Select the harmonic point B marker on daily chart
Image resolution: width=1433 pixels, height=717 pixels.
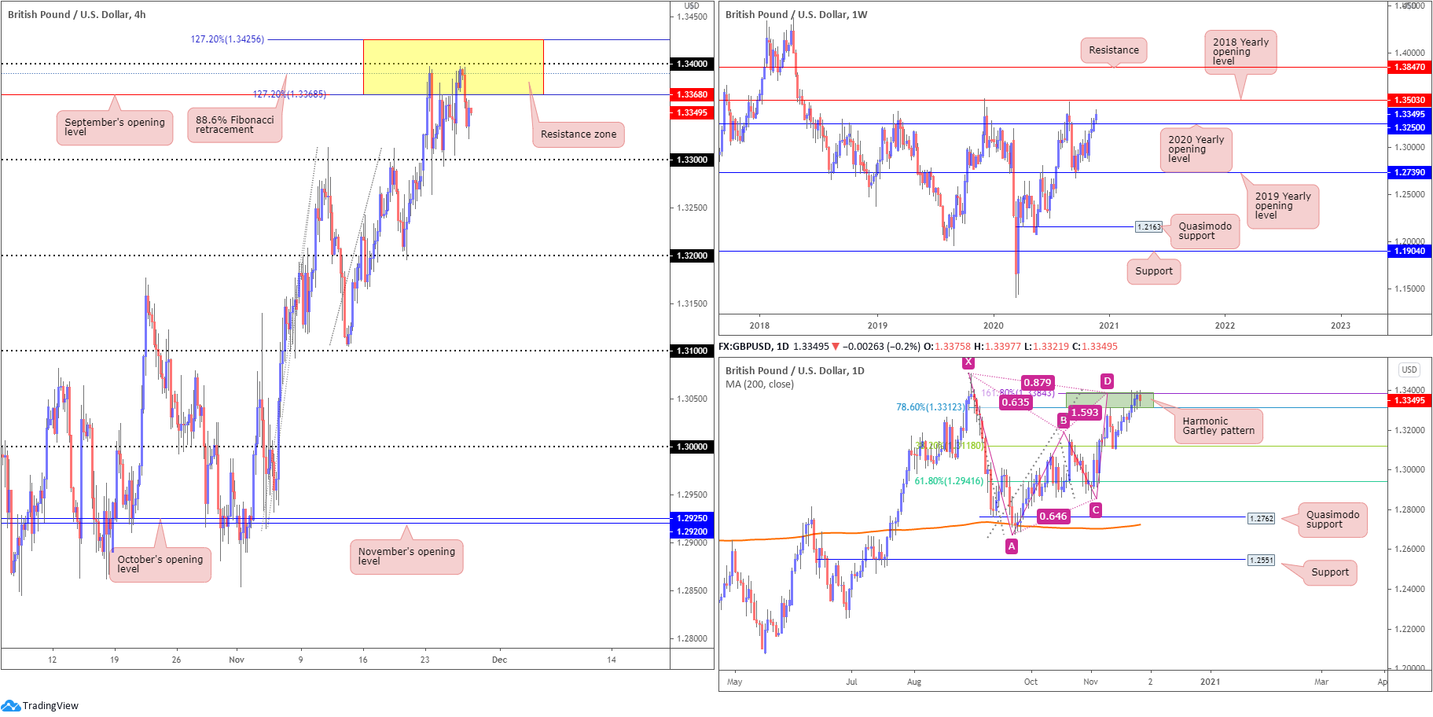click(x=1063, y=421)
